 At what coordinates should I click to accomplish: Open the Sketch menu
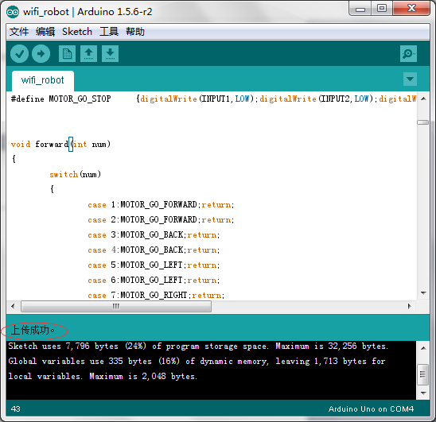[x=77, y=32]
